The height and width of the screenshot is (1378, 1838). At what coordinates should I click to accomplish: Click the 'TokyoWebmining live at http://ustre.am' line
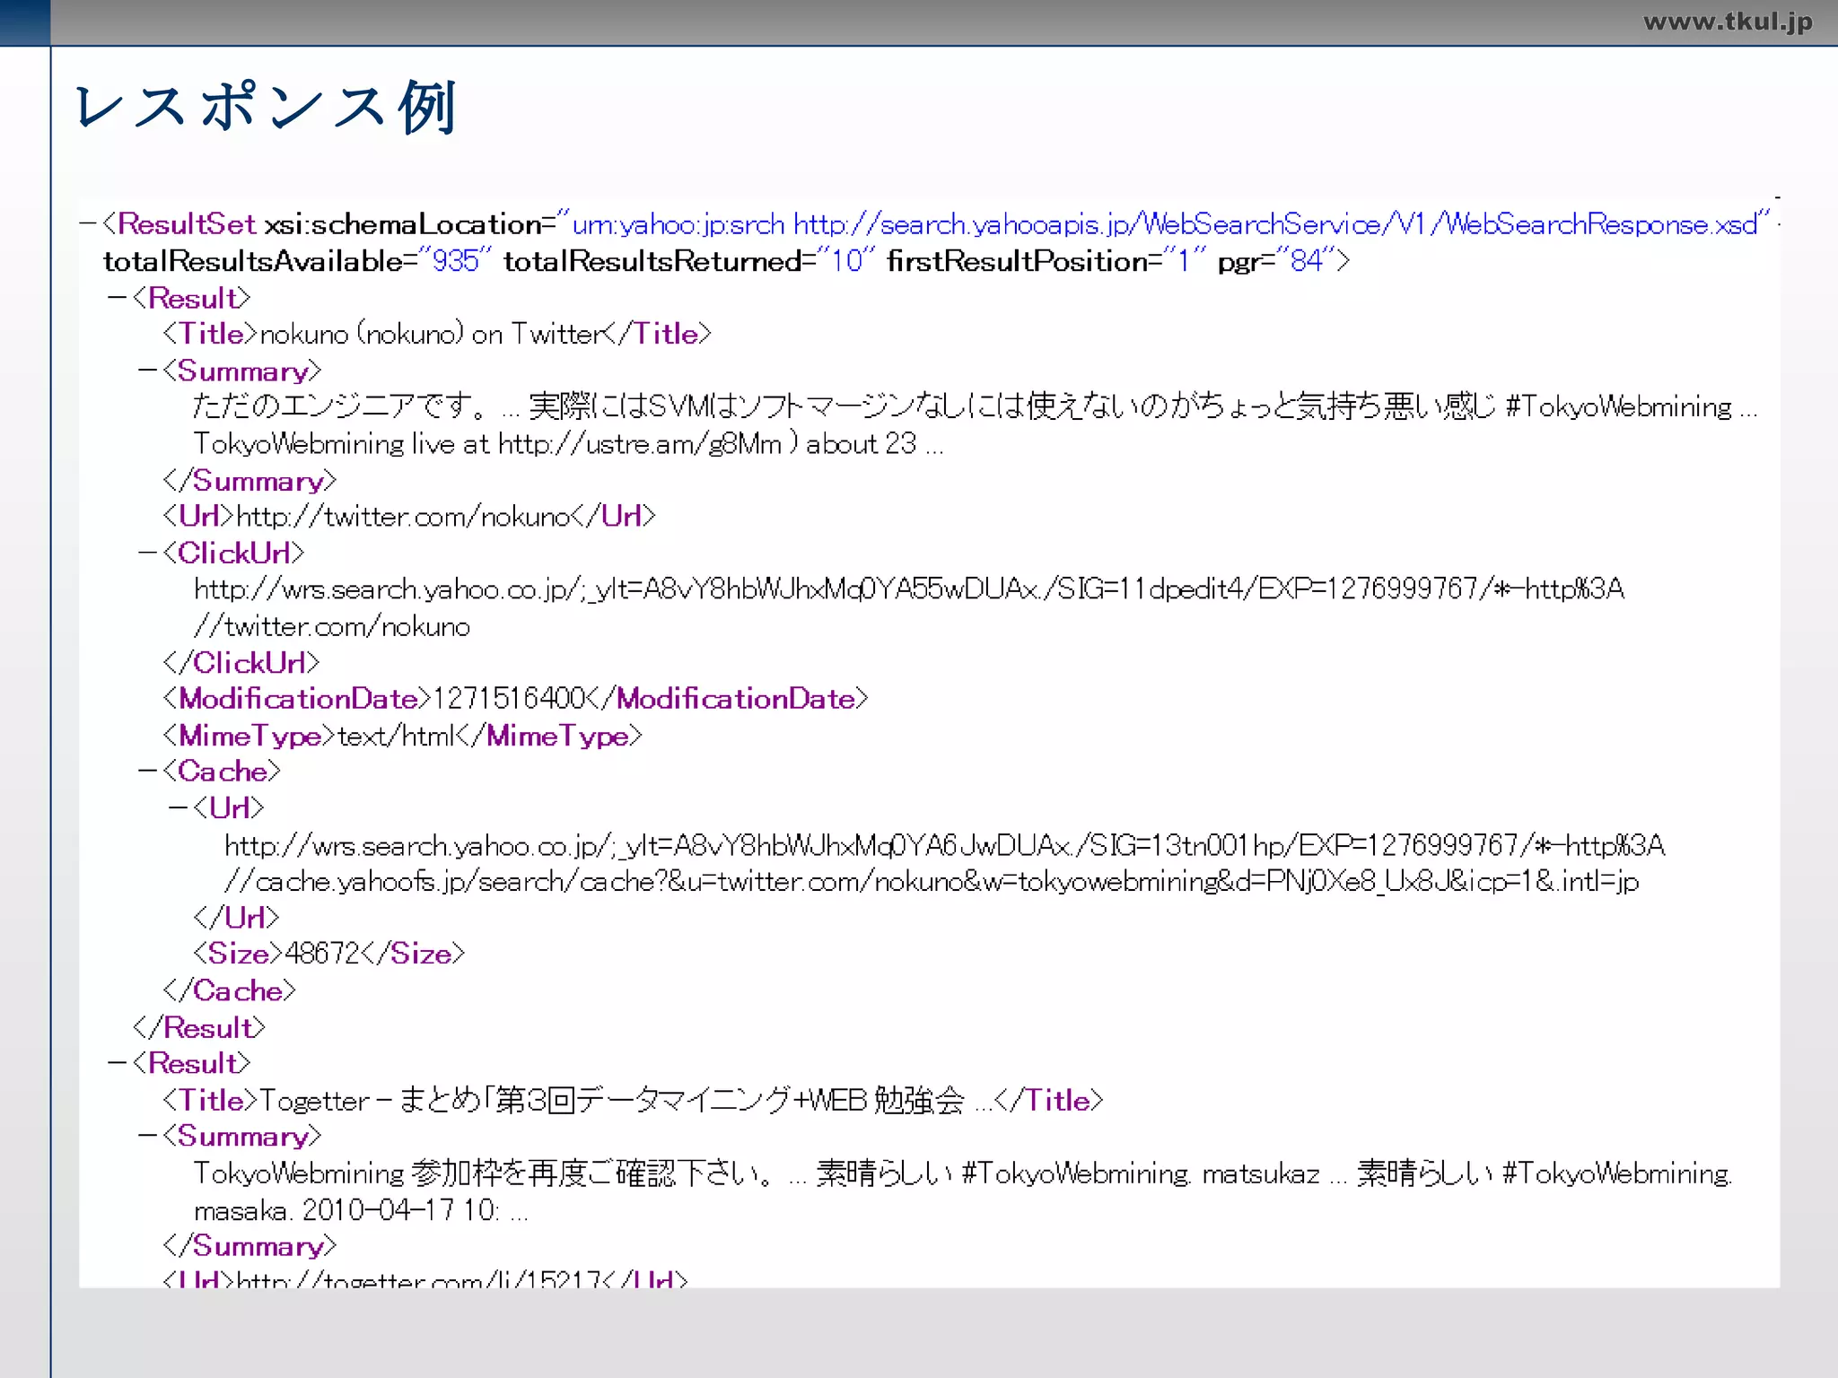pyautogui.click(x=569, y=443)
